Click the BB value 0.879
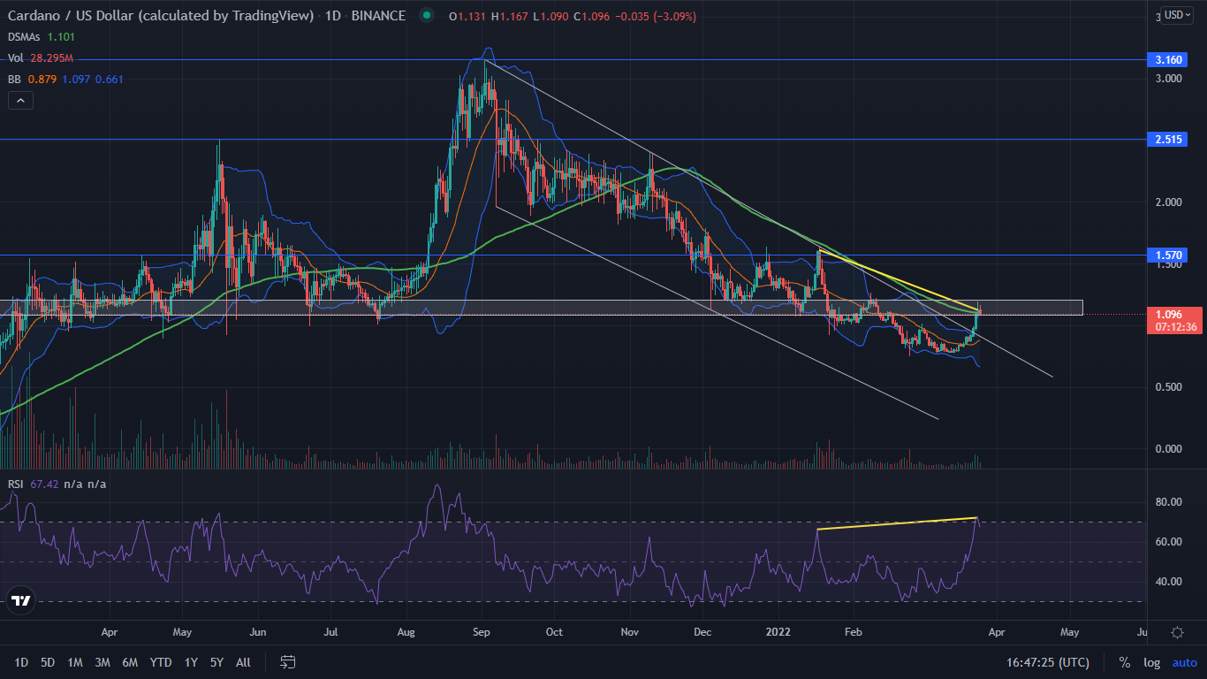1207x679 pixels. coord(42,79)
